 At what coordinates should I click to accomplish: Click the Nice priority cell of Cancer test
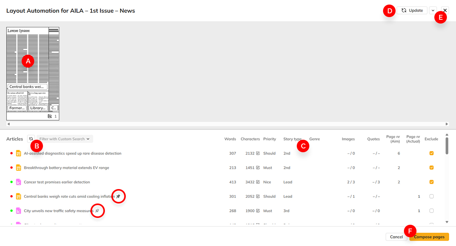click(267, 182)
